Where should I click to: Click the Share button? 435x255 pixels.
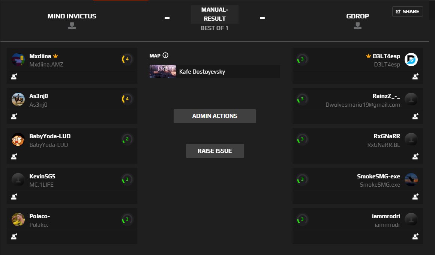coord(407,11)
